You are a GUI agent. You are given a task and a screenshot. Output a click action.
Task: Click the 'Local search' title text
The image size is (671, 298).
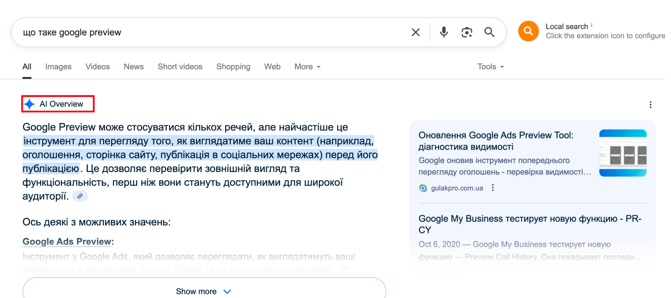point(567,26)
